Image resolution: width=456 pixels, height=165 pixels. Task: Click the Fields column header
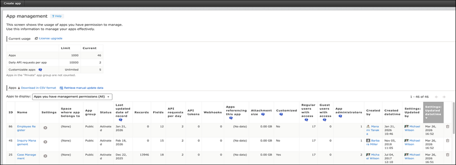pos(158,112)
